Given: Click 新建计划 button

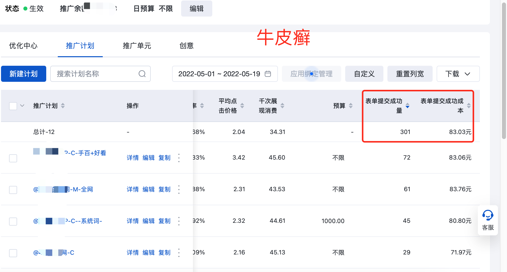Looking at the screenshot, I should click(x=24, y=74).
